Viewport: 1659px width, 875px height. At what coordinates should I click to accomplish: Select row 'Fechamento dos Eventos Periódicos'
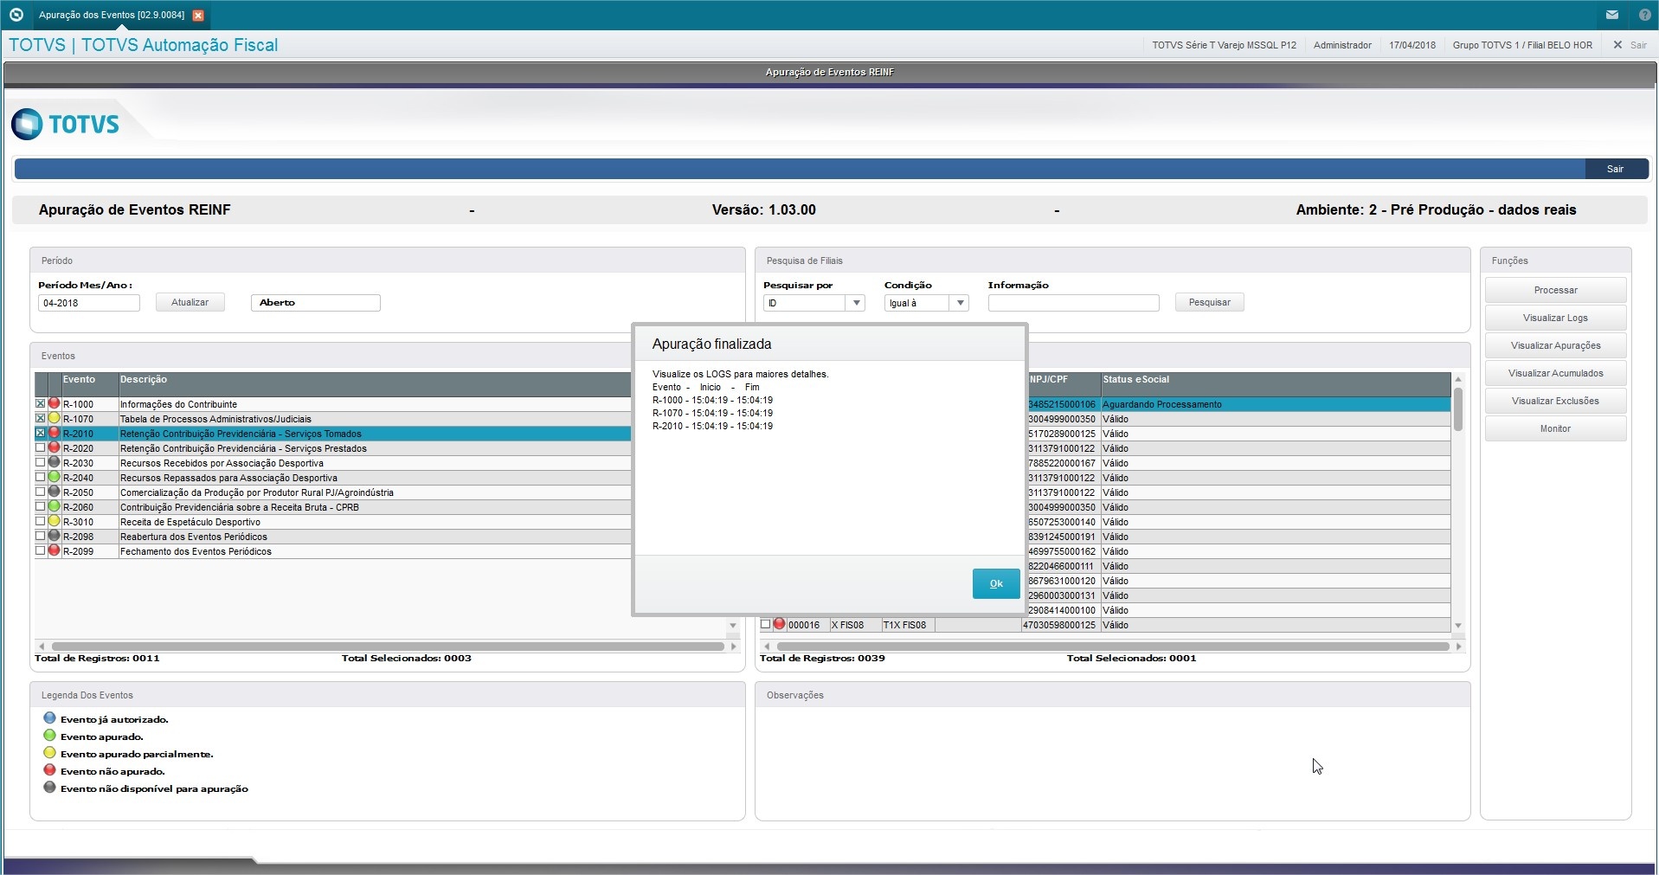(333, 551)
